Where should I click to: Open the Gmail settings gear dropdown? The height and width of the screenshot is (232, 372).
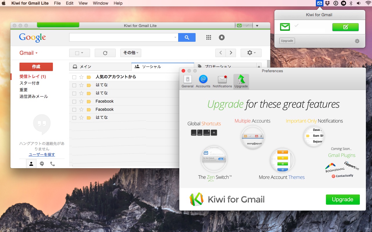pos(251,53)
